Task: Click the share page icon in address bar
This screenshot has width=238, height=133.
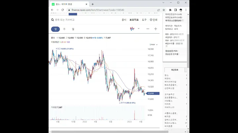Action: click(158, 10)
